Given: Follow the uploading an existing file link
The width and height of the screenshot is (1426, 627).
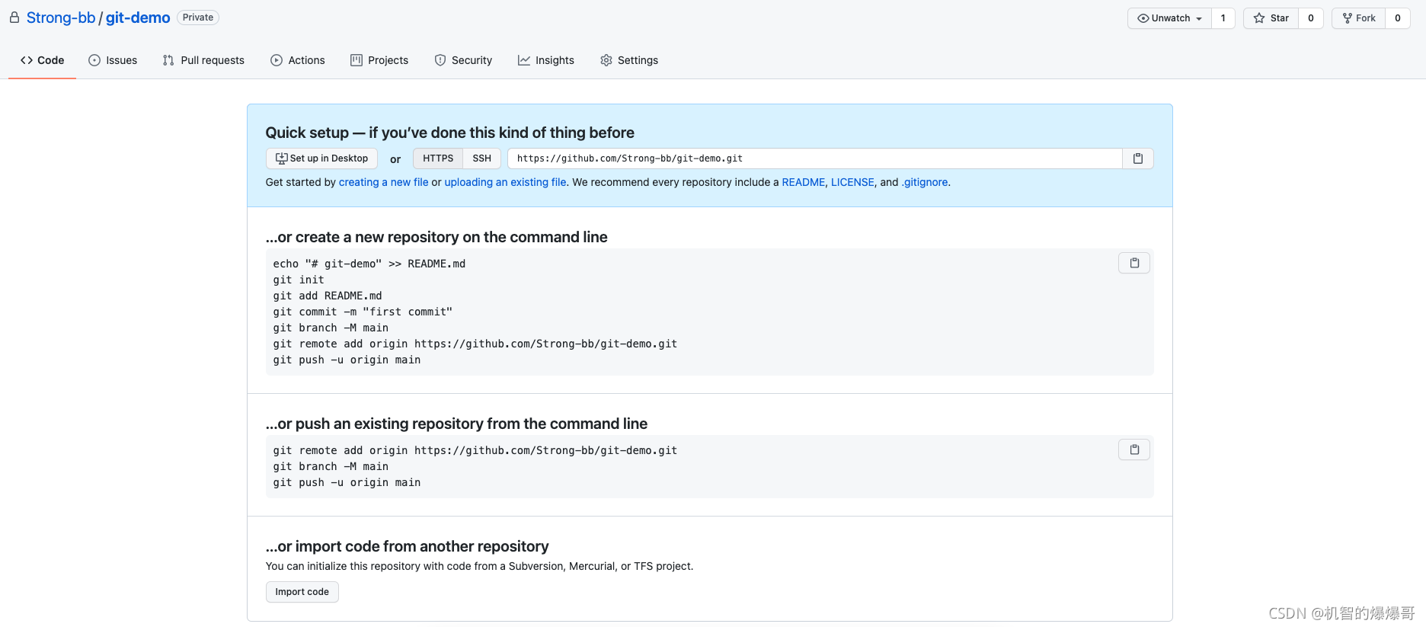Looking at the screenshot, I should tap(505, 182).
